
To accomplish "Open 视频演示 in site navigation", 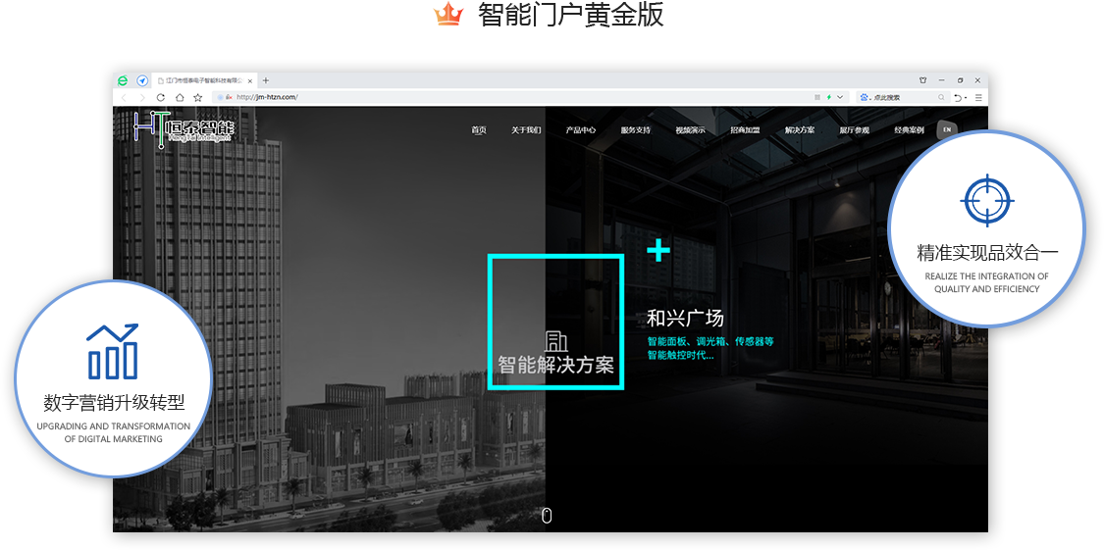I will click(690, 130).
